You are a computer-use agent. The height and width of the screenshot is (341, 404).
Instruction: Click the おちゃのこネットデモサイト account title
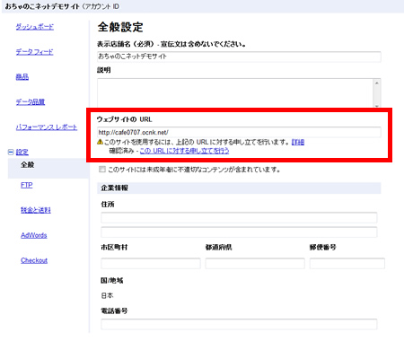[x=42, y=6]
